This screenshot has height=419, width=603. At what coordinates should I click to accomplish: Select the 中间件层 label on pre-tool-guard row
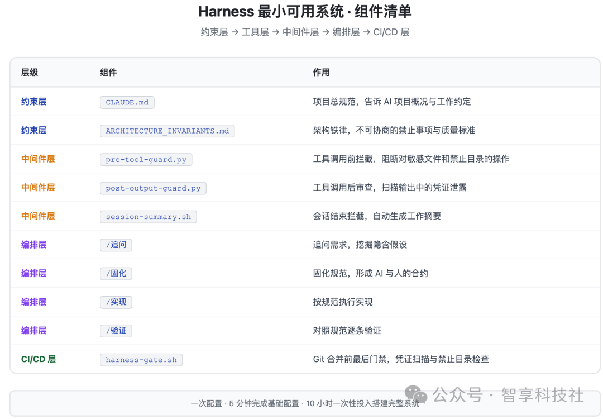[x=37, y=159]
